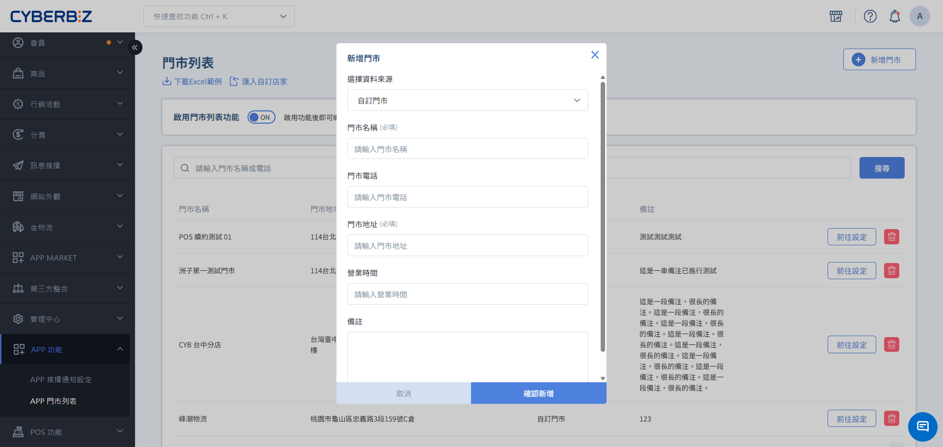Click the 下載Excel範例 download icon

[166, 81]
